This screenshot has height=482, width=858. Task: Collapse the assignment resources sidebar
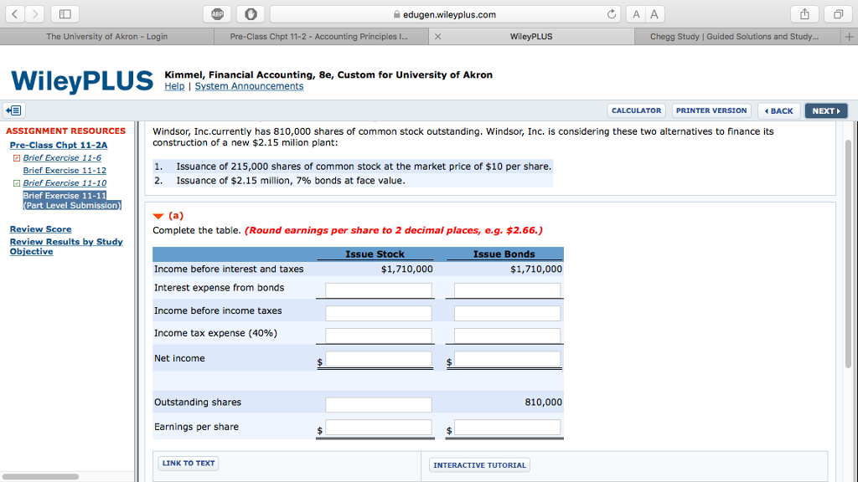pyautogui.click(x=13, y=110)
